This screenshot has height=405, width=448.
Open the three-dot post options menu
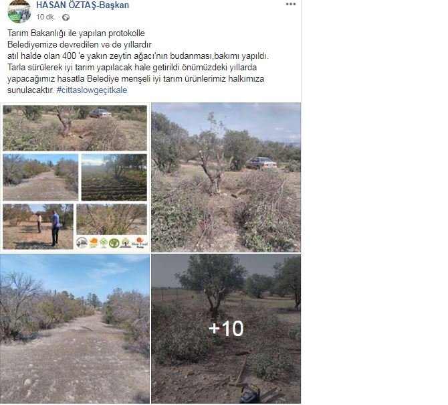pyautogui.click(x=291, y=4)
